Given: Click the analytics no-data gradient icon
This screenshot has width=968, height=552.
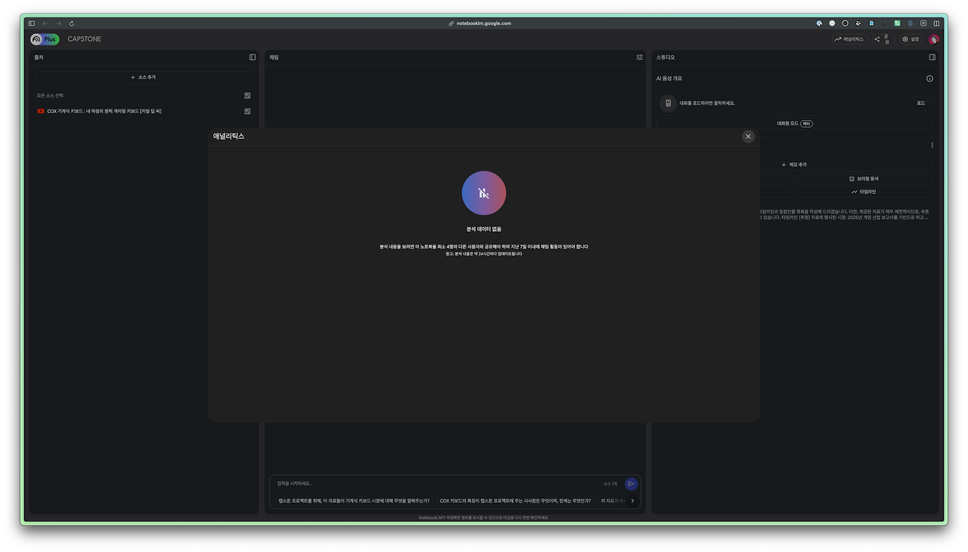Looking at the screenshot, I should point(484,193).
